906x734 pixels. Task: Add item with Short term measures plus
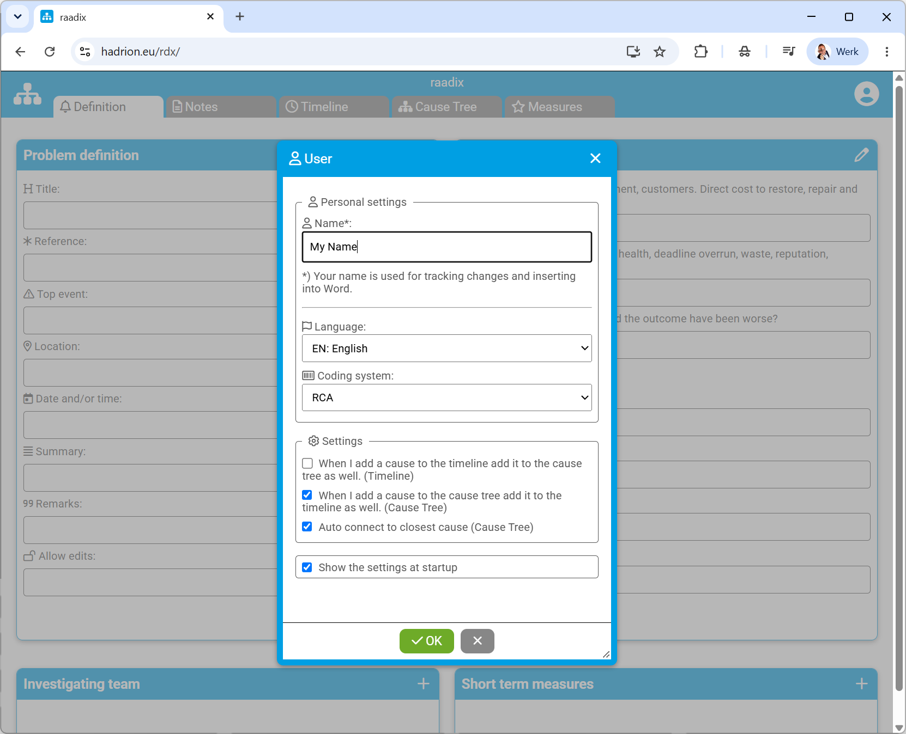tap(862, 684)
